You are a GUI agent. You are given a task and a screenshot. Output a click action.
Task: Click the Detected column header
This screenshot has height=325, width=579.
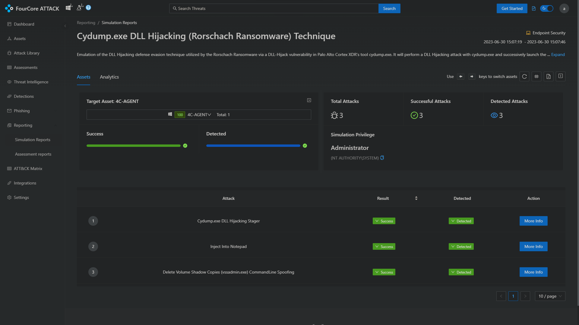coord(462,198)
